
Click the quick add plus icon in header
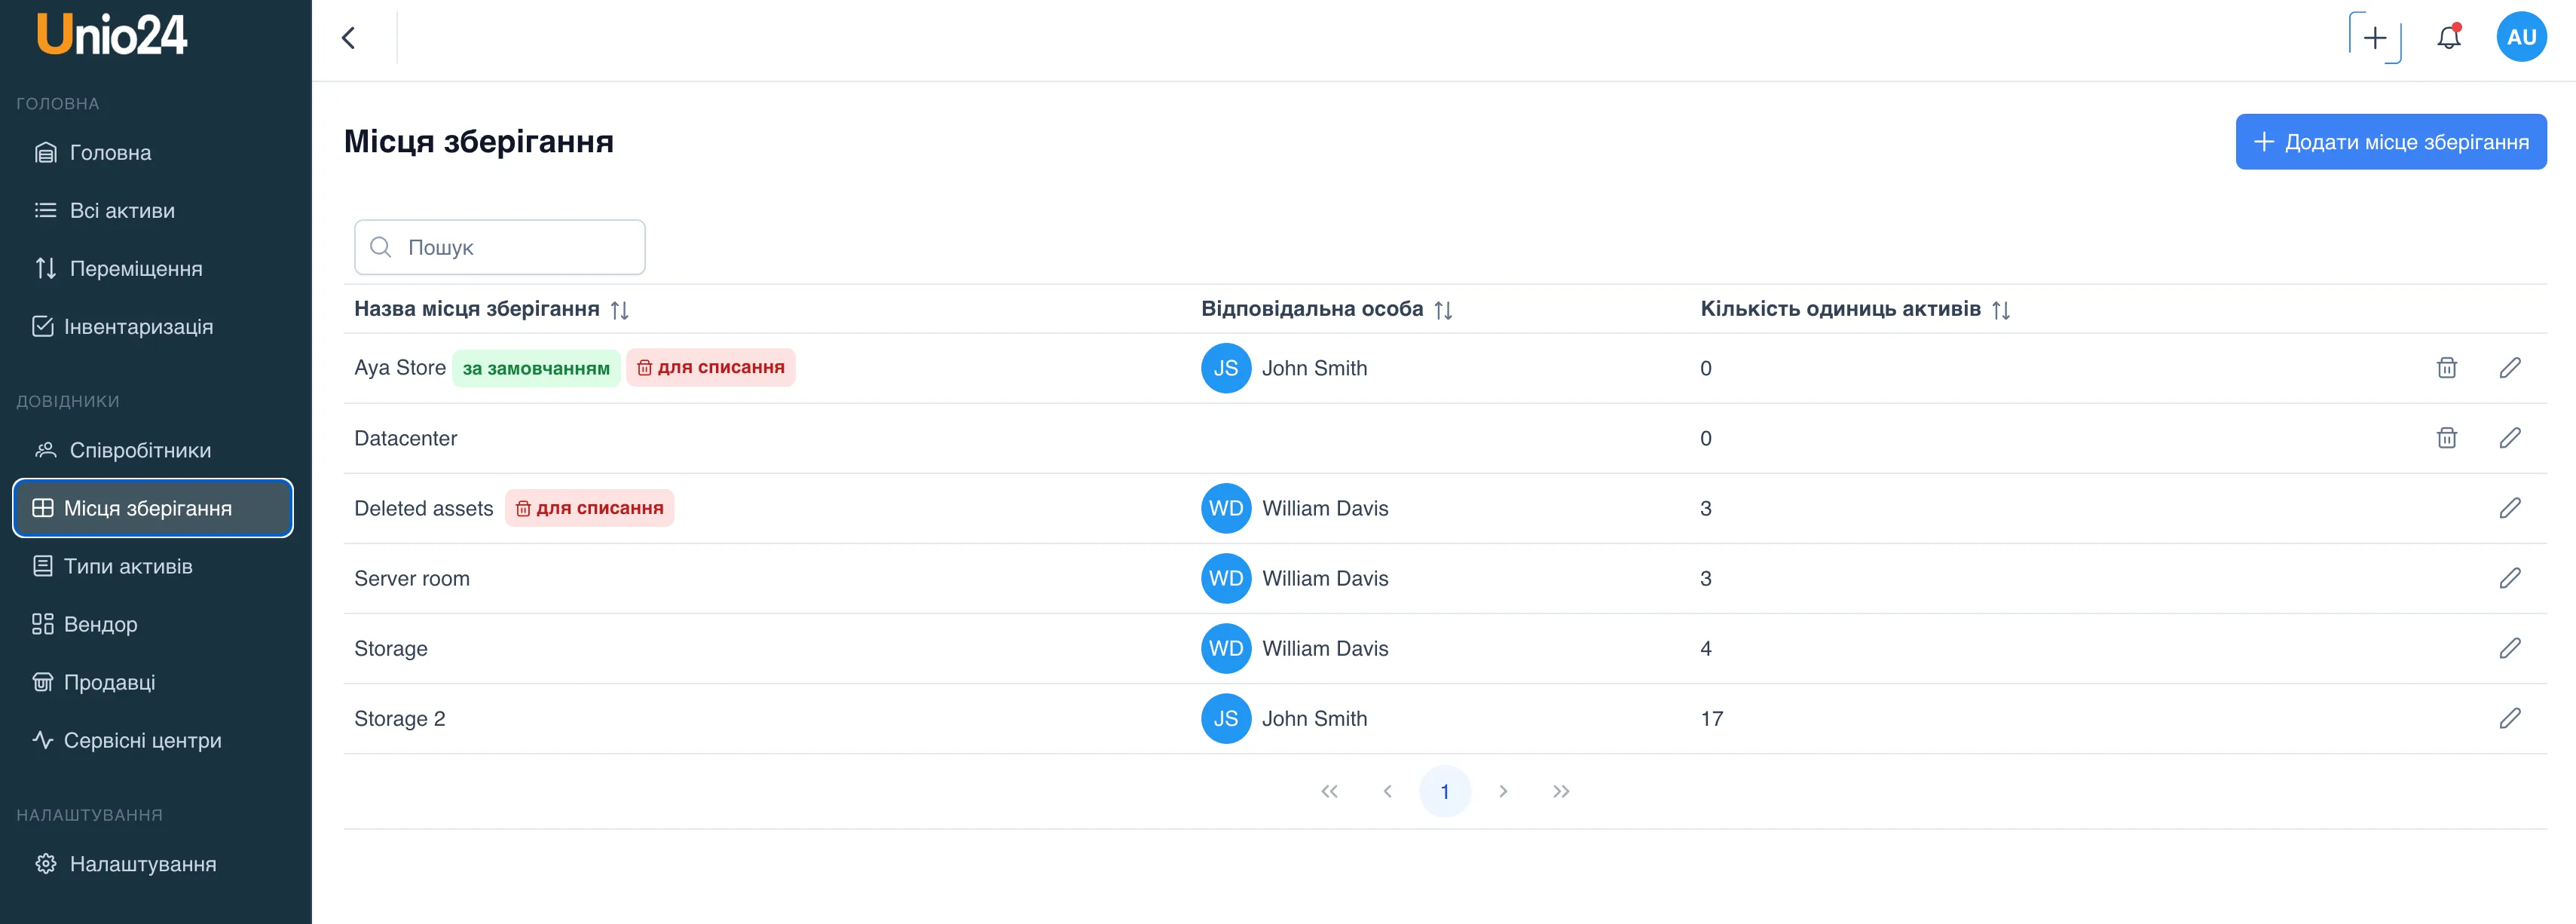point(2374,38)
